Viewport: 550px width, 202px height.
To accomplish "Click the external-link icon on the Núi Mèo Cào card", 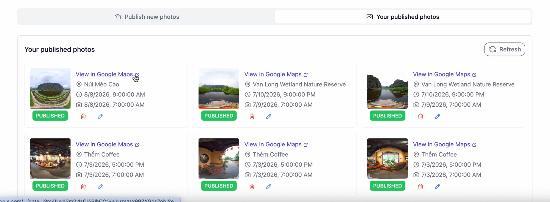I will [137, 75].
